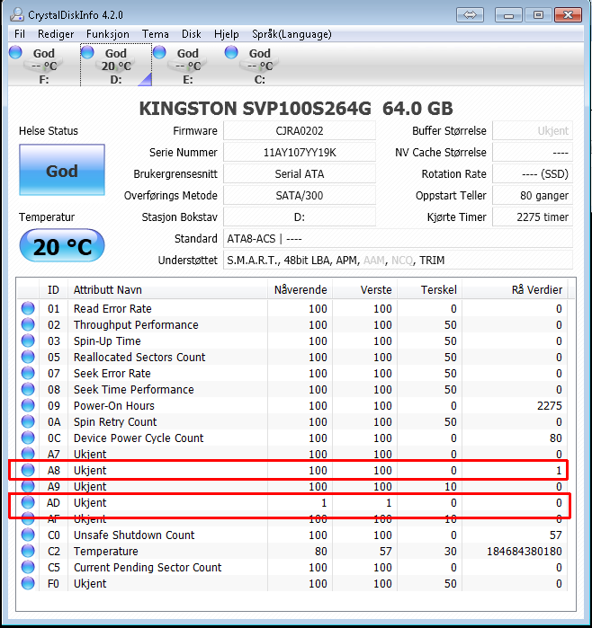The width and height of the screenshot is (592, 628).
Task: Select the D: drive tab showing 20 °C
Action: 116,65
